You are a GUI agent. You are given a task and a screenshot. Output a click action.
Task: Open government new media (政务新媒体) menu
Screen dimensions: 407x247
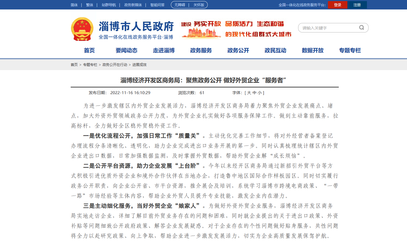pyautogui.click(x=133, y=5)
